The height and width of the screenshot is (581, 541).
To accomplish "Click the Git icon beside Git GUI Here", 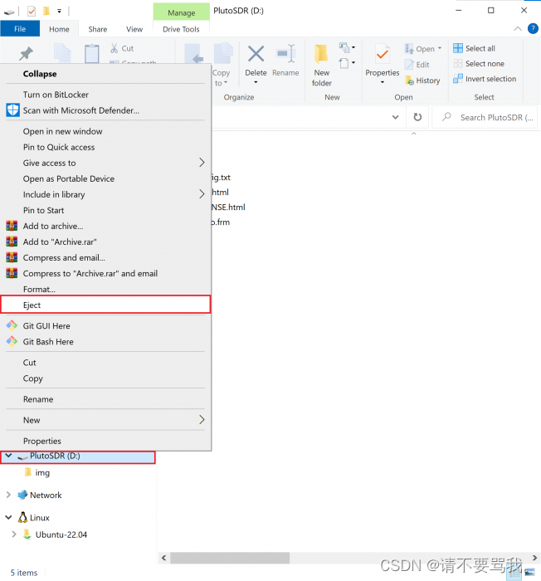I will click(x=12, y=325).
